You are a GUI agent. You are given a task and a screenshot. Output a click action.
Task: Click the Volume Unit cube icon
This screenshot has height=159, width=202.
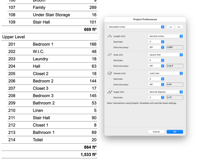point(109,73)
